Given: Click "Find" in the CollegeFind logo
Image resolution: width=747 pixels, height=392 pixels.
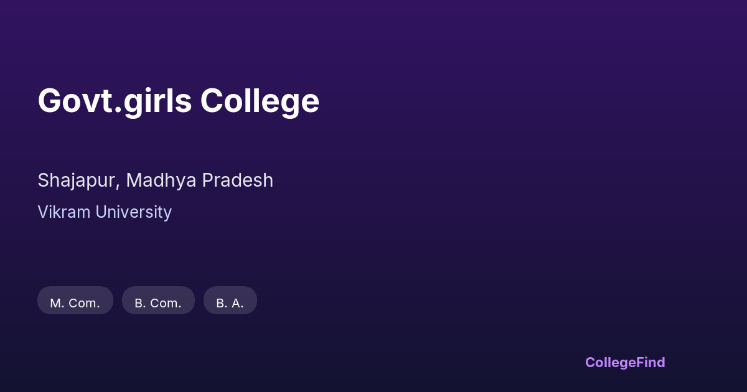Looking at the screenshot, I should pyautogui.click(x=651, y=362).
